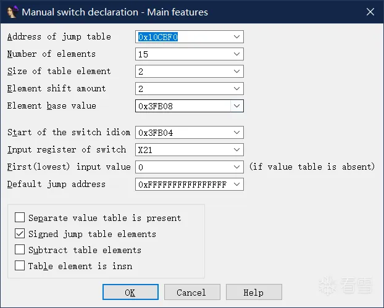384x308 pixels.
Task: Confirm with the OK button
Action: tap(130, 292)
